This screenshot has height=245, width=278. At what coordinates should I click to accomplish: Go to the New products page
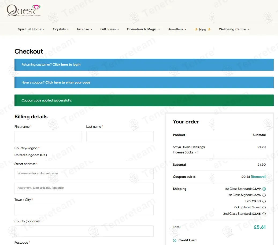click(203, 29)
